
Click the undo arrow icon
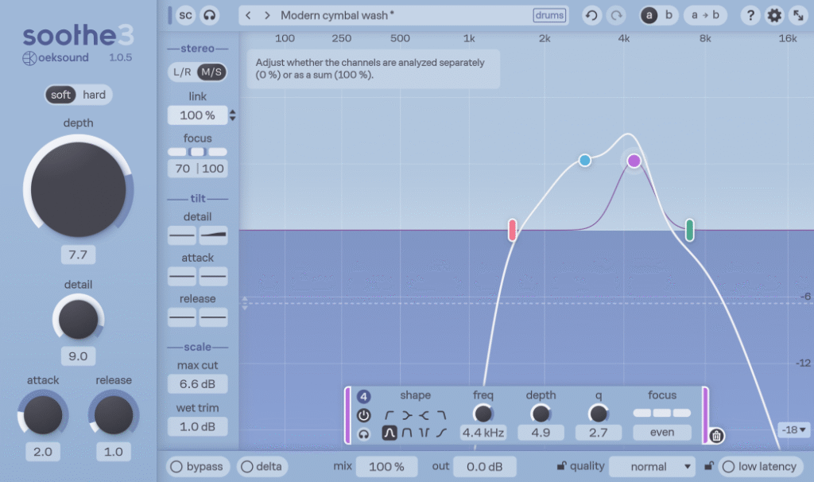coord(591,16)
